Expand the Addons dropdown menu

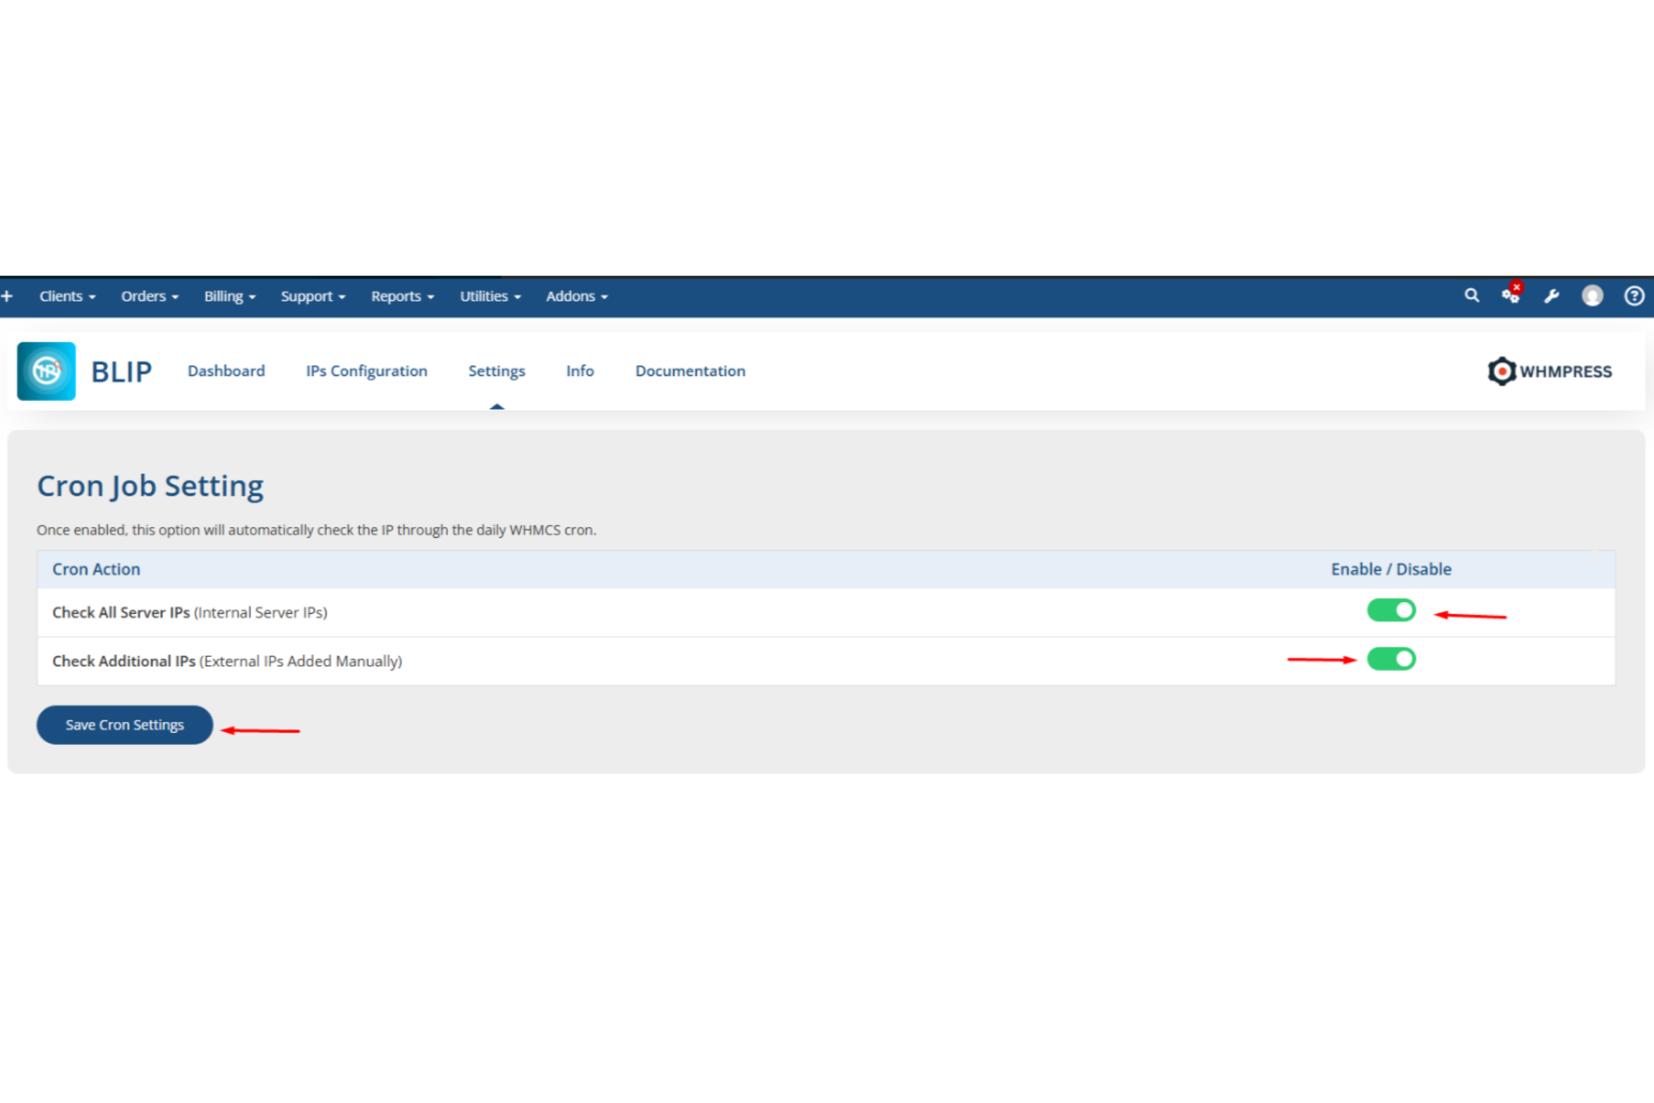(577, 296)
